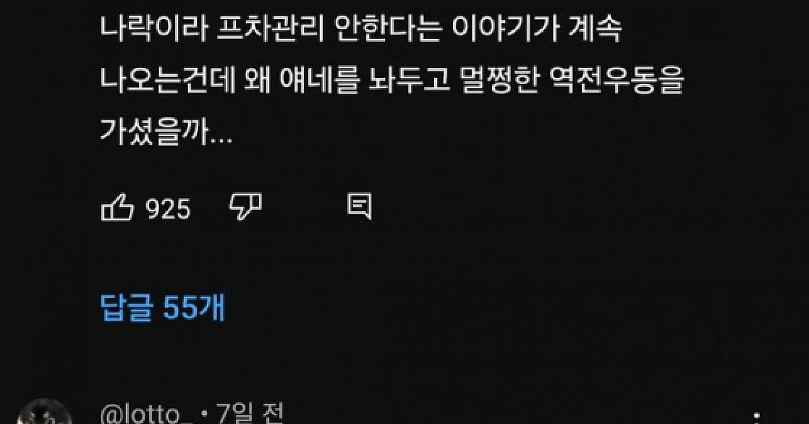Select the 925 like count
This screenshot has width=809, height=424.
pyautogui.click(x=169, y=210)
